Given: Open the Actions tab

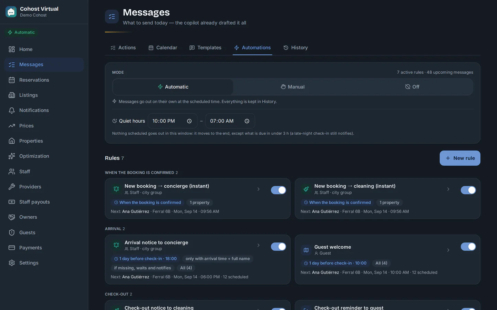Looking at the screenshot, I should coord(123,48).
